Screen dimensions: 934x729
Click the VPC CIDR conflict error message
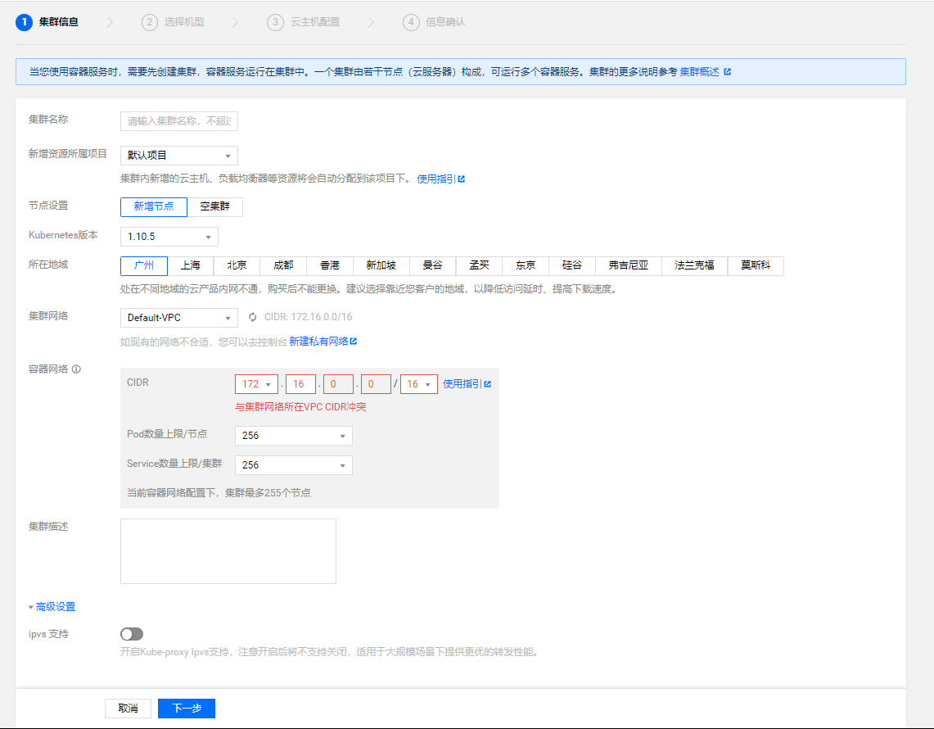pyautogui.click(x=300, y=407)
